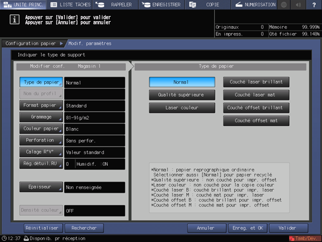Click the Réinitialiser button
The width and height of the screenshot is (322, 242).
coord(43,228)
